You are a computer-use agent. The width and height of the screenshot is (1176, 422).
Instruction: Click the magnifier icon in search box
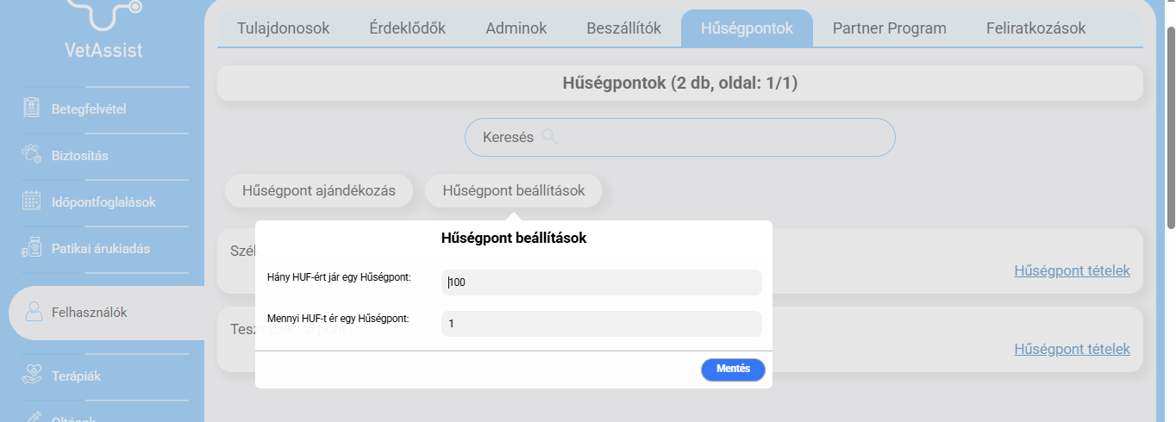[550, 137]
